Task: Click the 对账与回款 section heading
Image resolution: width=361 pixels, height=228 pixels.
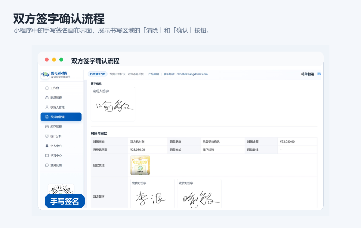Action: coord(99,133)
